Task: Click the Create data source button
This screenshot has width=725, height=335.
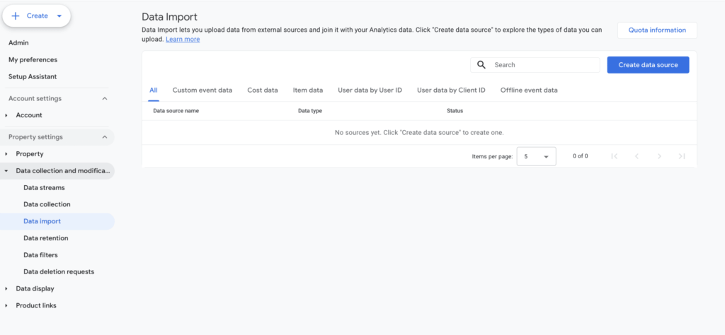Action: click(648, 65)
